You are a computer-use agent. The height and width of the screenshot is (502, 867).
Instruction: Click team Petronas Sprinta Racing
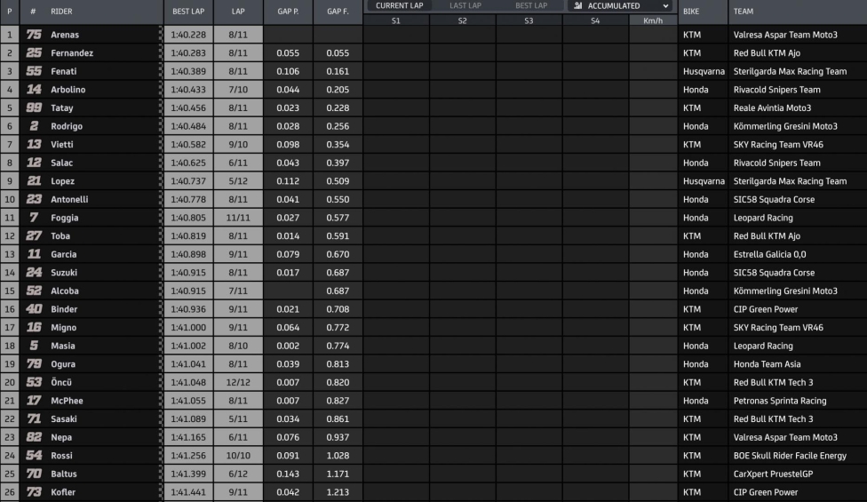click(780, 401)
